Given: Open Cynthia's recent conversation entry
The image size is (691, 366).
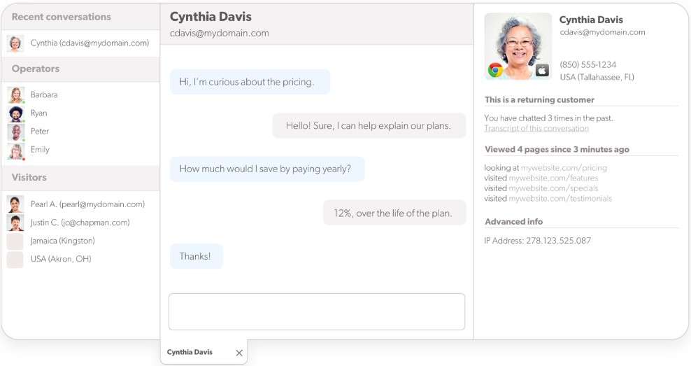Looking at the screenshot, I should point(80,43).
